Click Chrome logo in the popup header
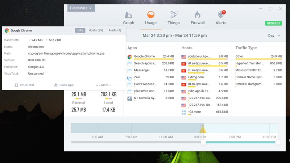290x163 pixels. coord(7,30)
